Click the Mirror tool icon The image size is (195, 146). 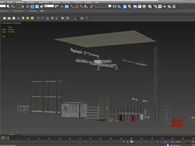(x=115, y=6)
